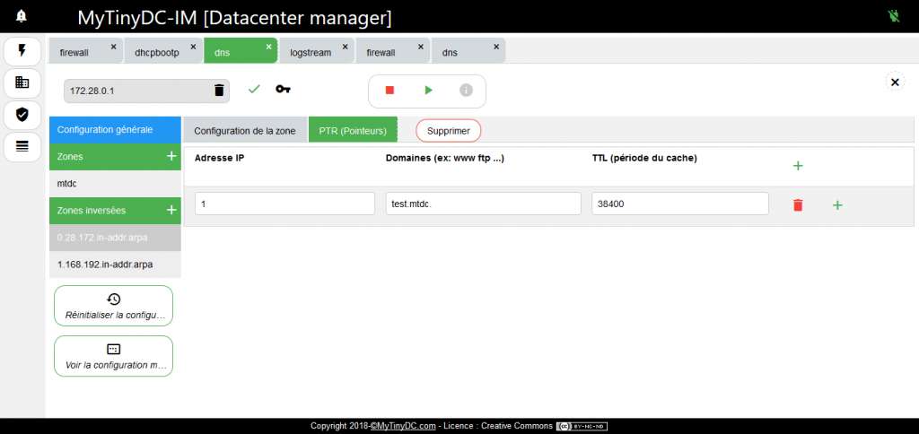Open the building sidebar section
The height and width of the screenshot is (434, 919).
coord(22,82)
